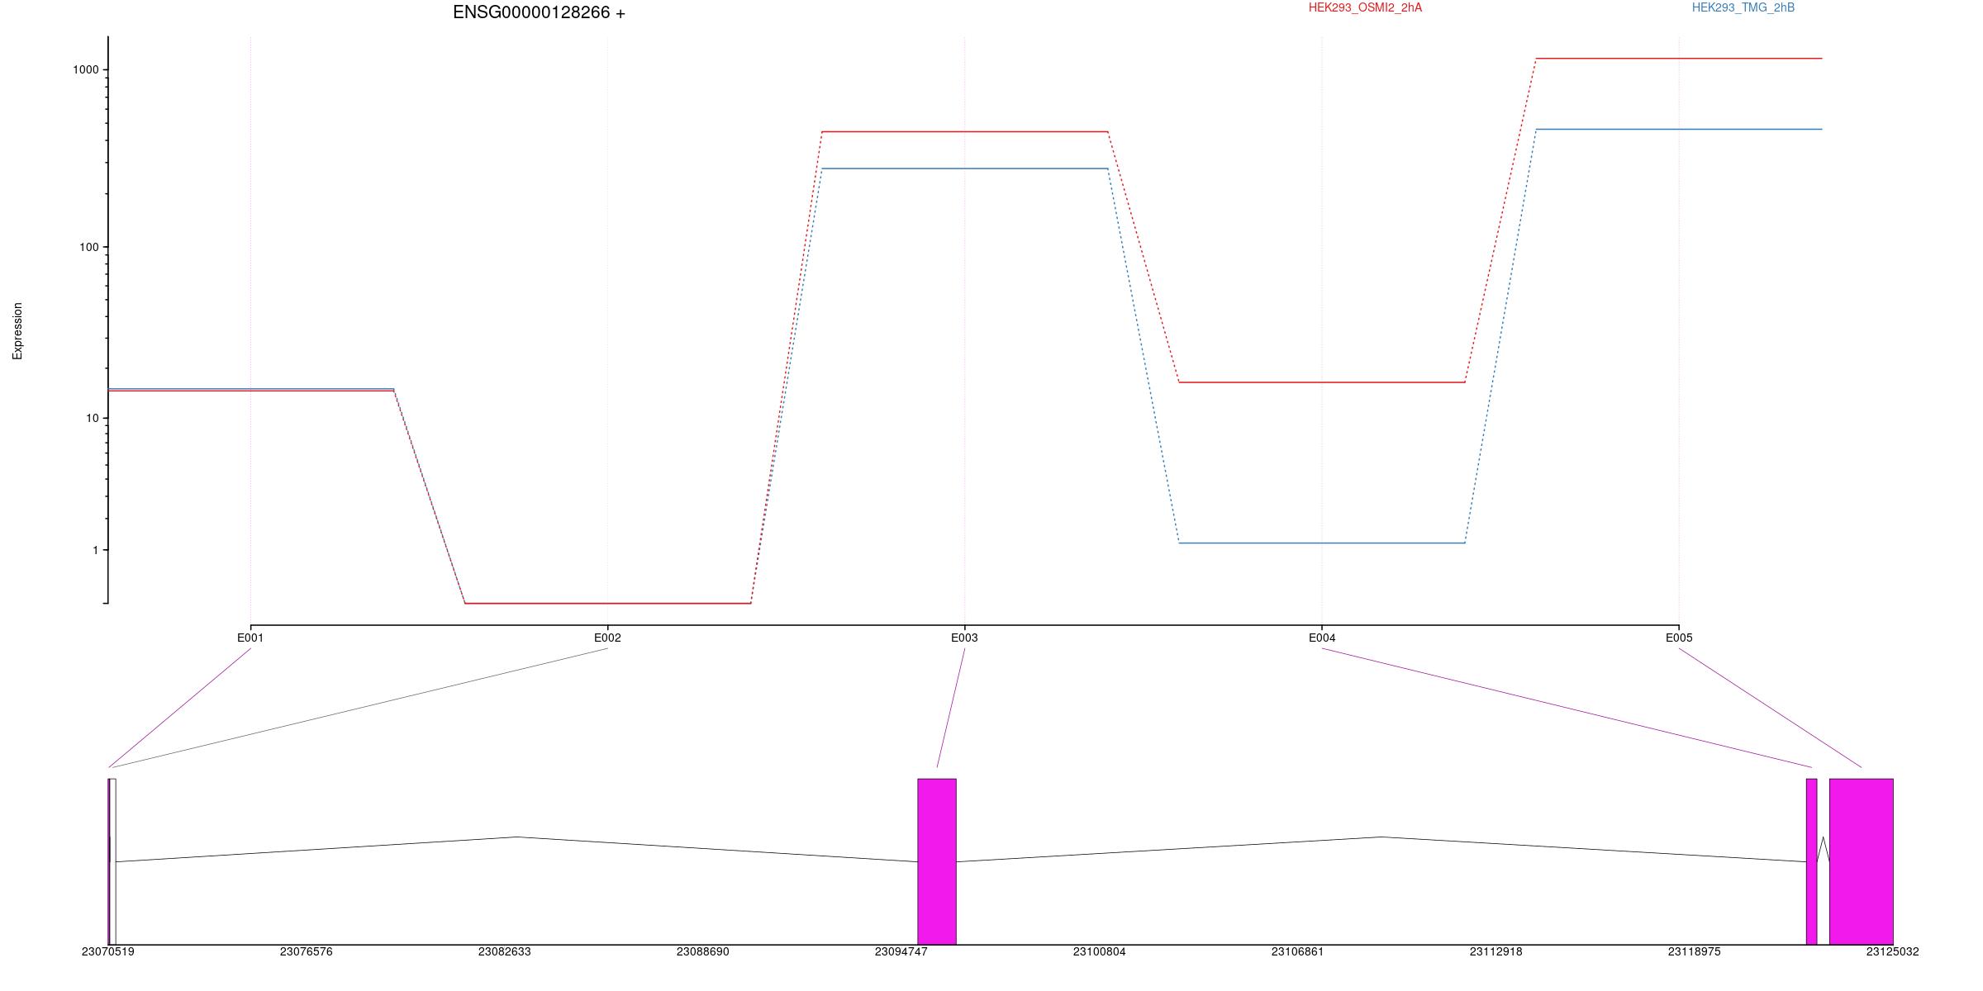Click the blue expression line segment above E004
1983x991 pixels.
click(1322, 543)
